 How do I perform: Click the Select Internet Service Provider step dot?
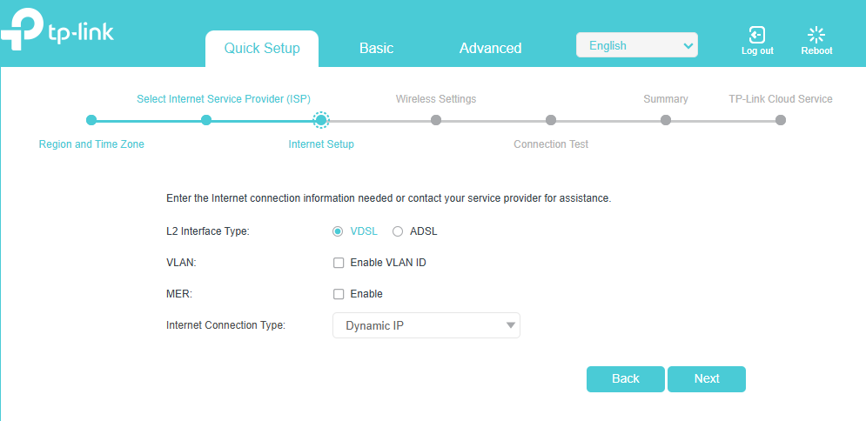pyautogui.click(x=206, y=120)
